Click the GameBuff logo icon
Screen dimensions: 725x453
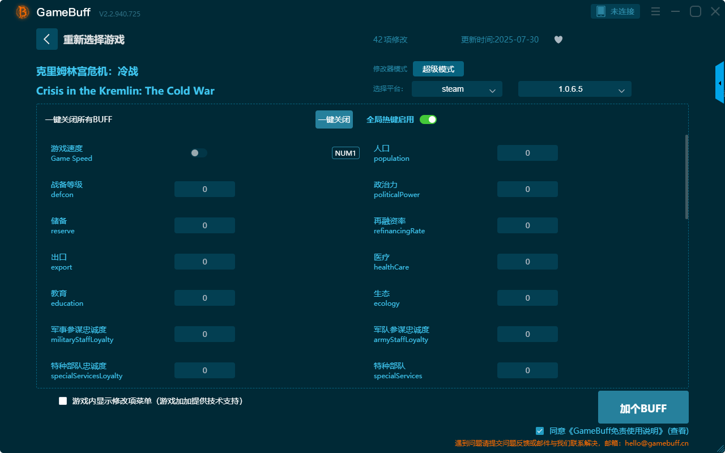click(x=23, y=12)
